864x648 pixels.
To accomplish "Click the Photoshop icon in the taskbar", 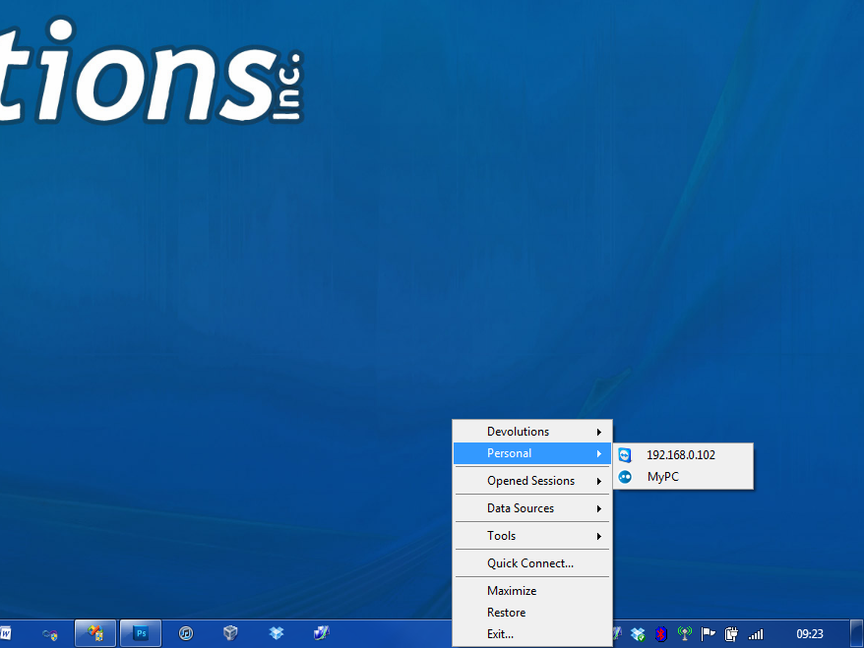I will point(141,634).
